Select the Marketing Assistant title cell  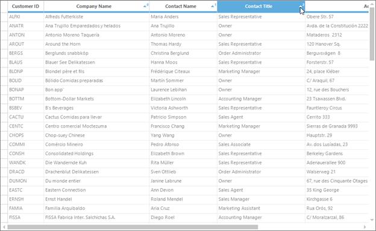click(x=261, y=208)
